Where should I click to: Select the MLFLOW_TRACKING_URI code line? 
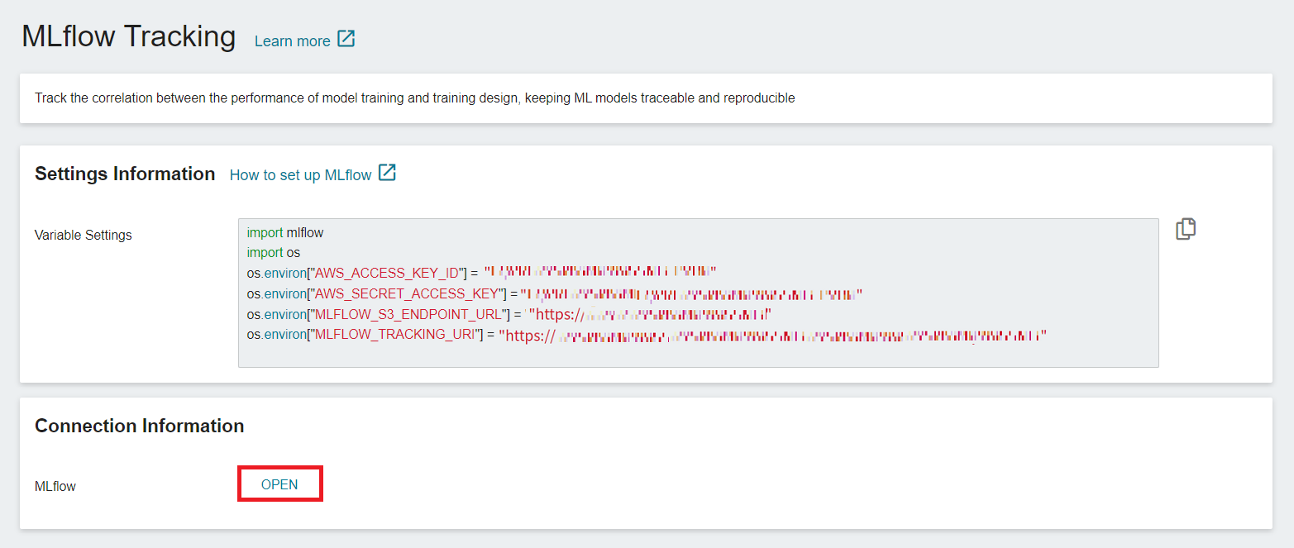tap(647, 335)
